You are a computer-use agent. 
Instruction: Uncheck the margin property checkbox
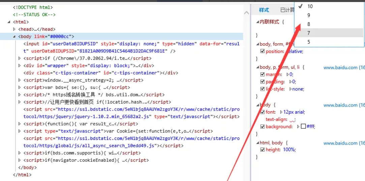tap(263, 74)
